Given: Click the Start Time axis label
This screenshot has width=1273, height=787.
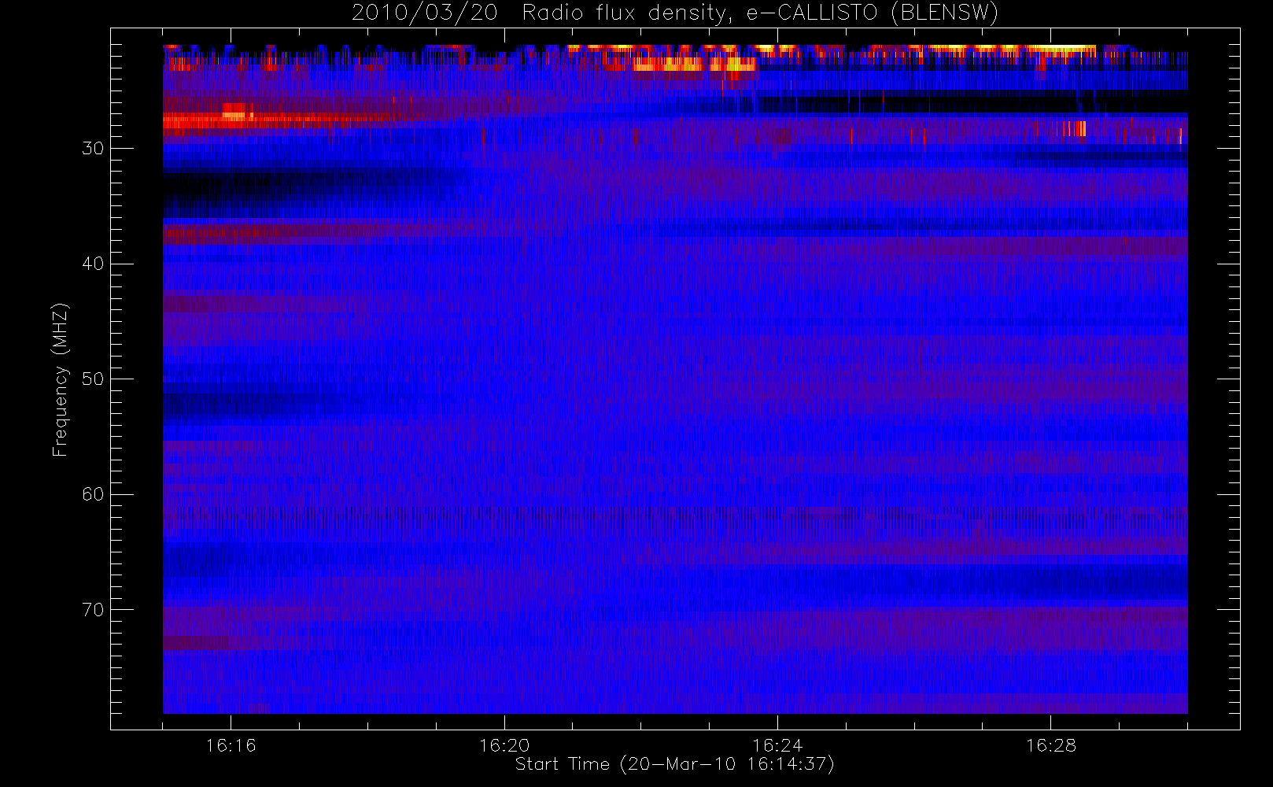Looking at the screenshot, I should pyautogui.click(x=674, y=764).
